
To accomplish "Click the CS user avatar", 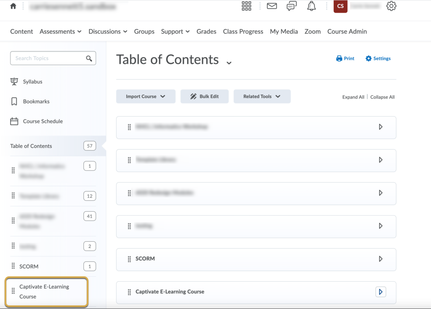I will tap(340, 6).
